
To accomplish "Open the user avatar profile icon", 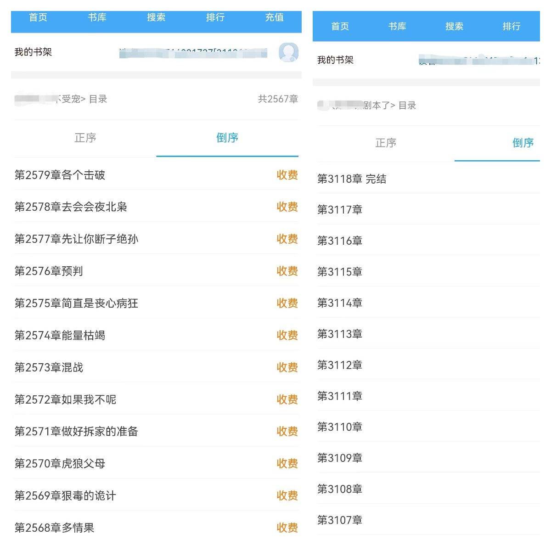I will pyautogui.click(x=289, y=52).
